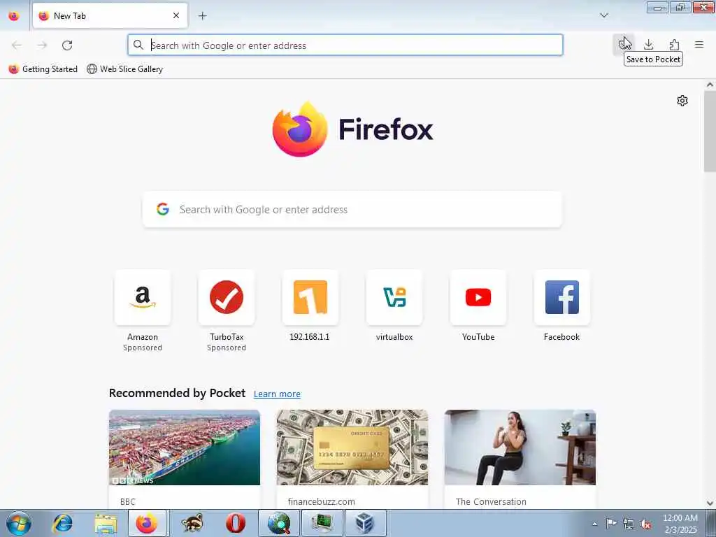Open the BBC container ship story thumbnail
This screenshot has width=716, height=537.
[185, 447]
